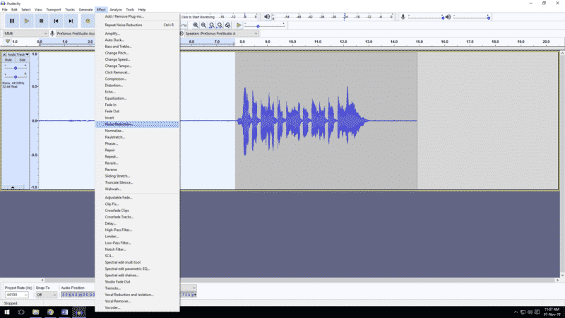Viewport: 565px width, 318px height.
Task: Solo the audio track
Action: click(22, 60)
